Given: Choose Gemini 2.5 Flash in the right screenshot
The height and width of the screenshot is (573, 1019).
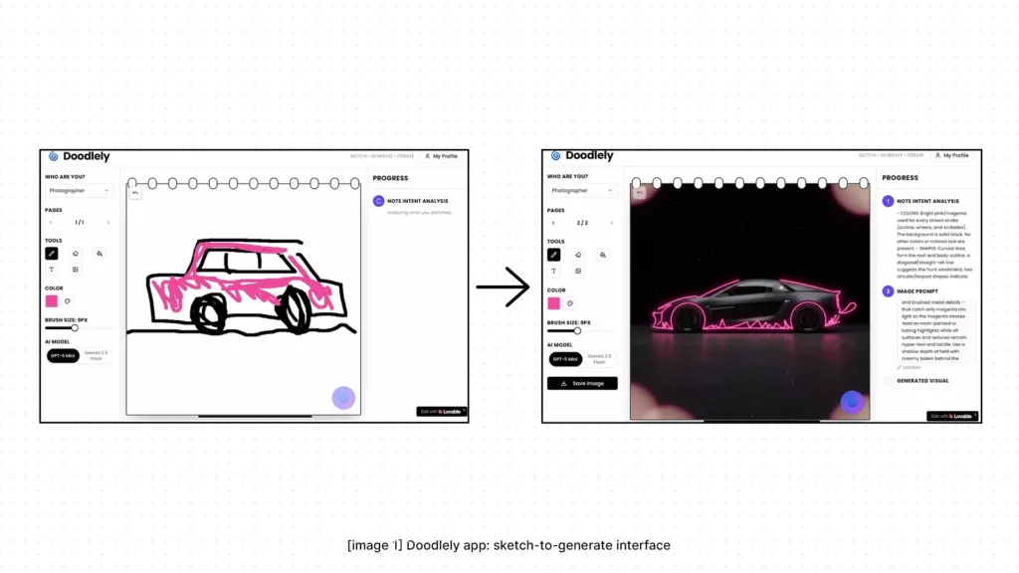Looking at the screenshot, I should pos(599,358).
